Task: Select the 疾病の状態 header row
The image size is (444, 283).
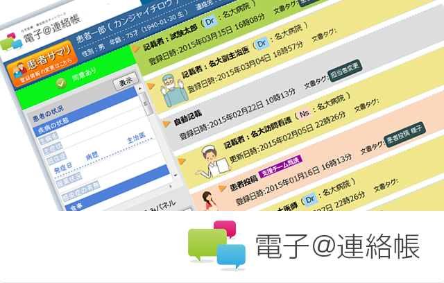Action: click(x=86, y=112)
